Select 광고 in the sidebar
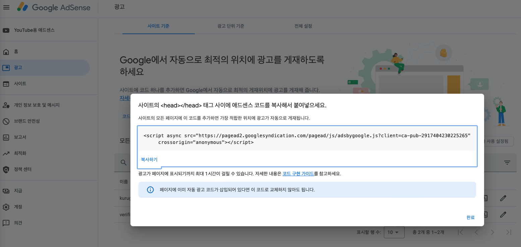521x247 pixels. tap(18, 68)
